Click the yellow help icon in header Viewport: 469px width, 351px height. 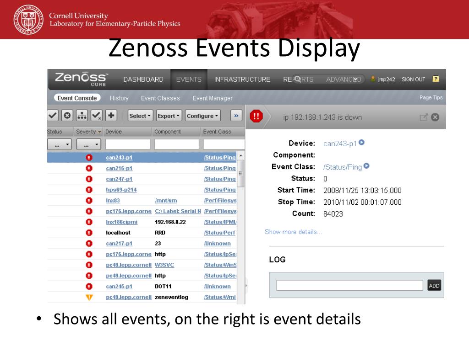436,79
